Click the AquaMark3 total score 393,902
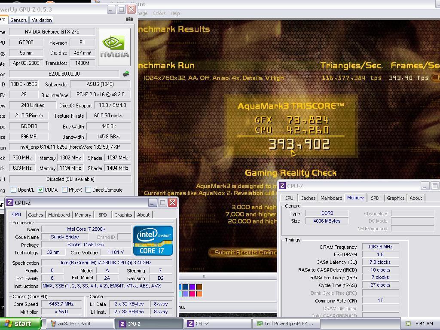Screen dimensions: 440x330 point(299,144)
